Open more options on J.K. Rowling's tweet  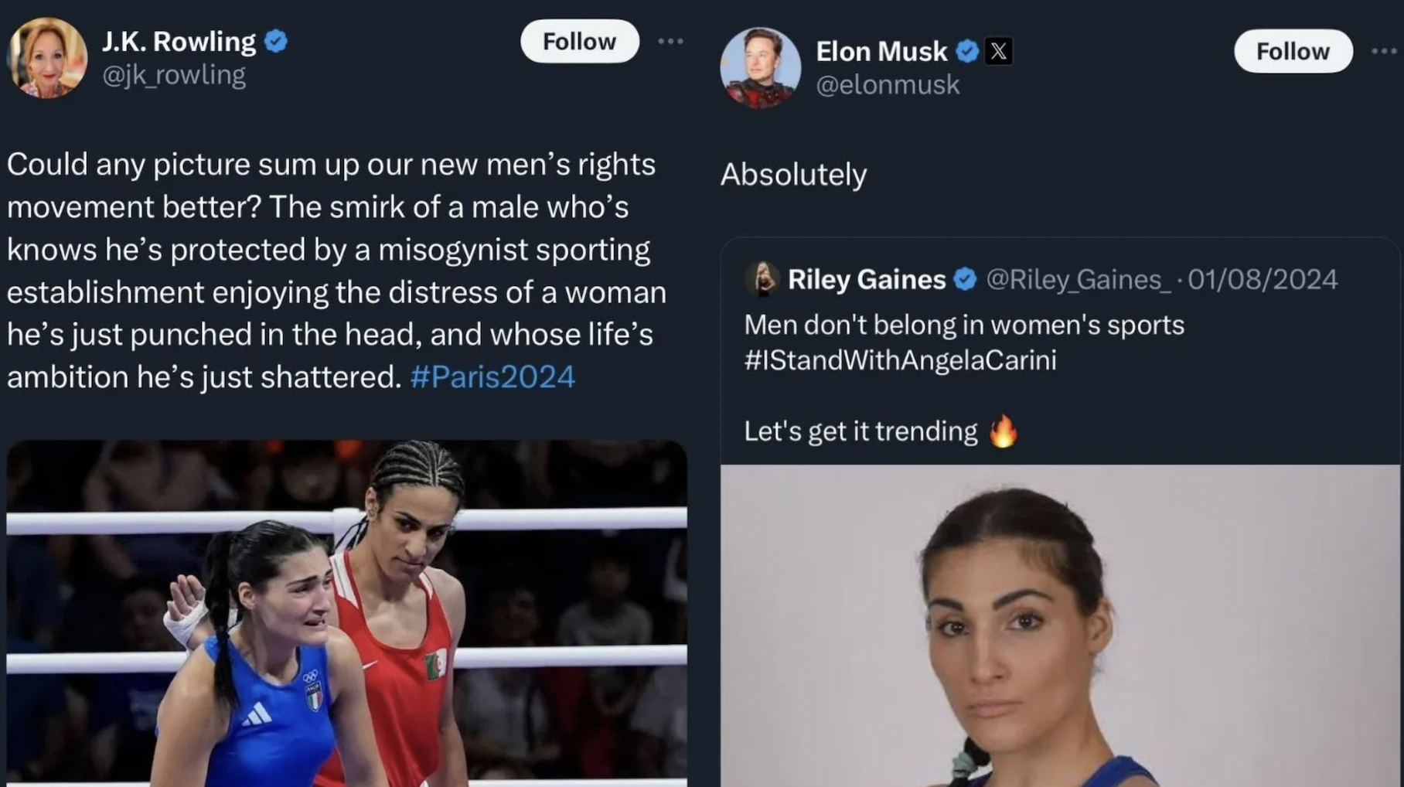point(670,41)
